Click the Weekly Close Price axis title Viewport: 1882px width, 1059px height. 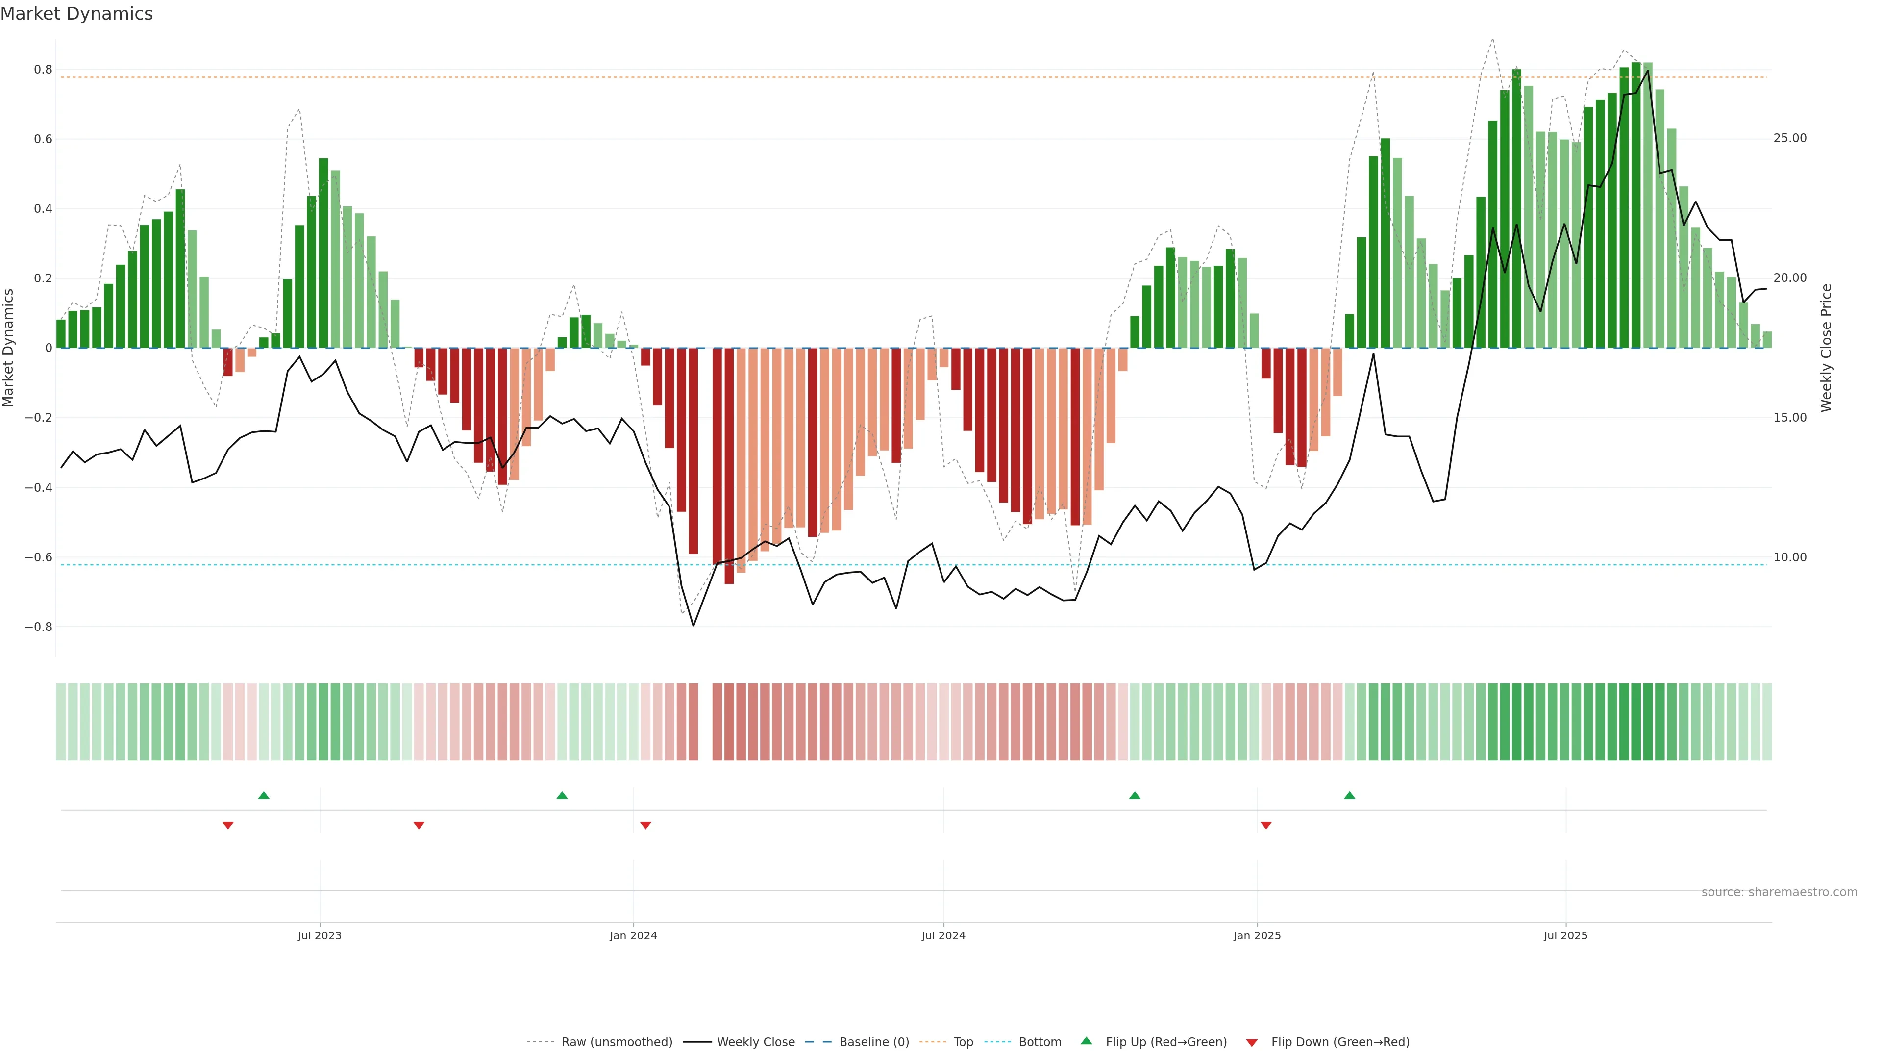(x=1826, y=348)
